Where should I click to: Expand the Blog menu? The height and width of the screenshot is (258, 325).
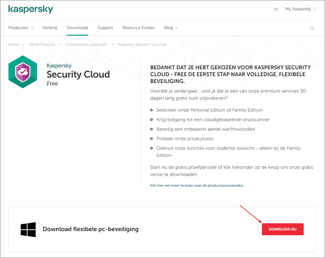point(170,28)
